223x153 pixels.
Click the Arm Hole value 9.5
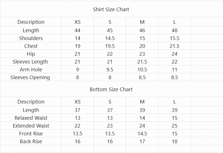(x=110, y=70)
